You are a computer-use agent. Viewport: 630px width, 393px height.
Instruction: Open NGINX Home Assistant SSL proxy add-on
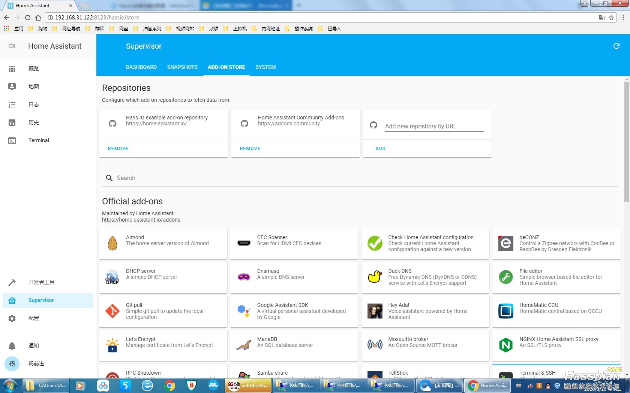tap(556, 345)
